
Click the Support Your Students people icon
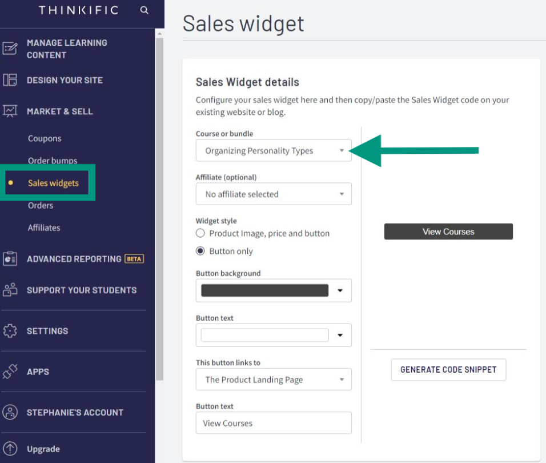10,290
